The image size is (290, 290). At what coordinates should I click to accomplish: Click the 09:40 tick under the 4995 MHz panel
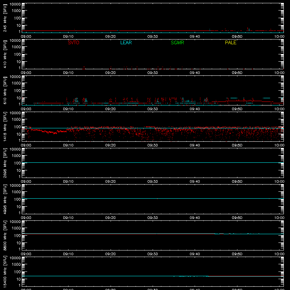195,218
